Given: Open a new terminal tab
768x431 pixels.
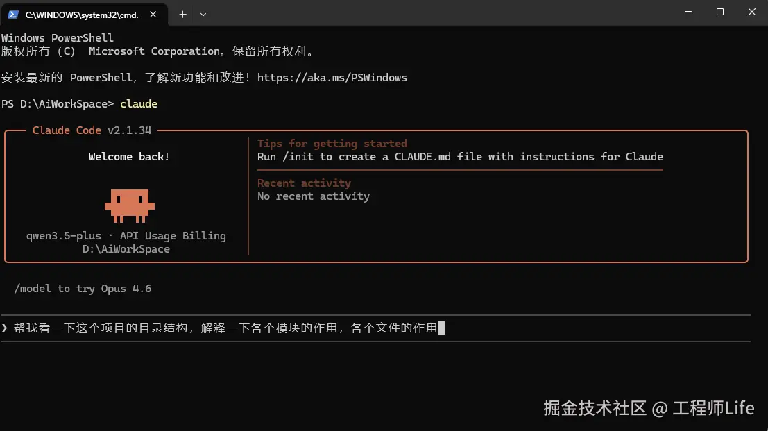Looking at the screenshot, I should click(x=182, y=15).
